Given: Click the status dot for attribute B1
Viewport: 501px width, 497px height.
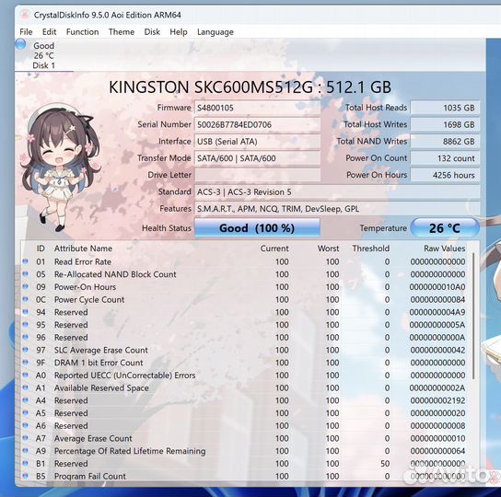Looking at the screenshot, I should coord(26,463).
